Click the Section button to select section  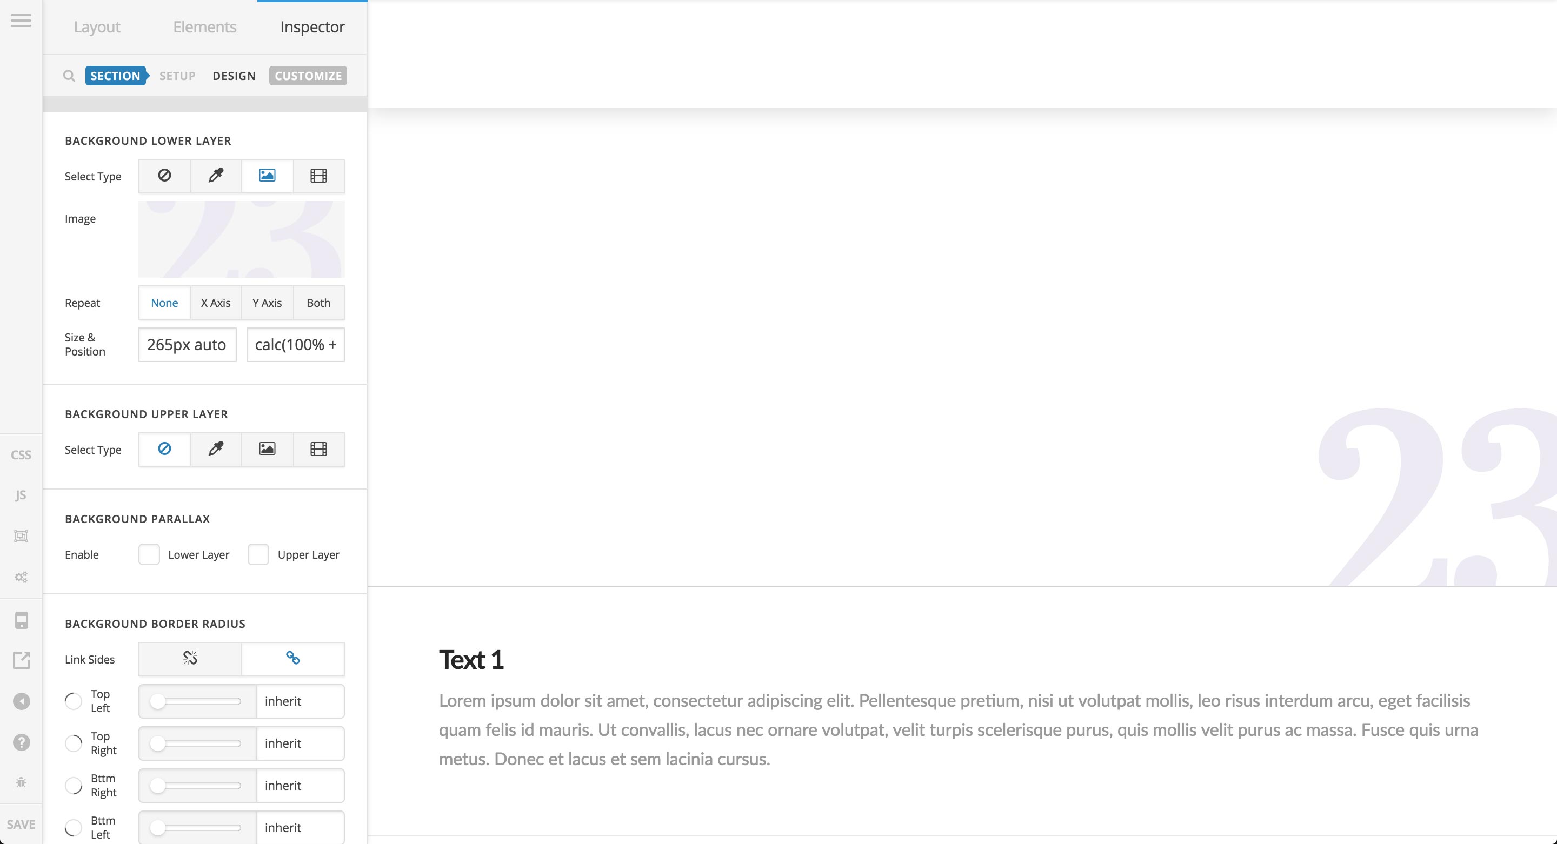tap(115, 76)
